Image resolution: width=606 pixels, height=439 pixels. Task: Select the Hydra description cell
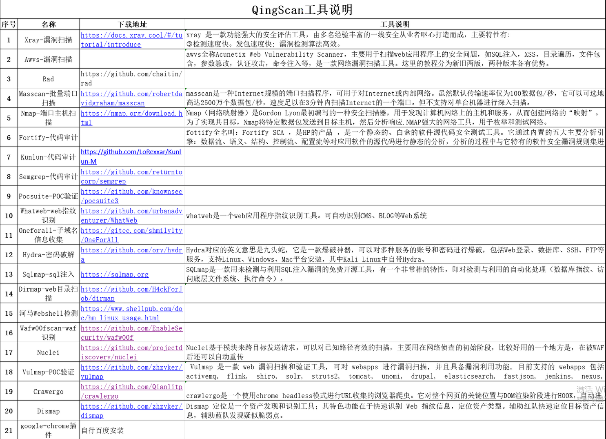[x=395, y=254]
